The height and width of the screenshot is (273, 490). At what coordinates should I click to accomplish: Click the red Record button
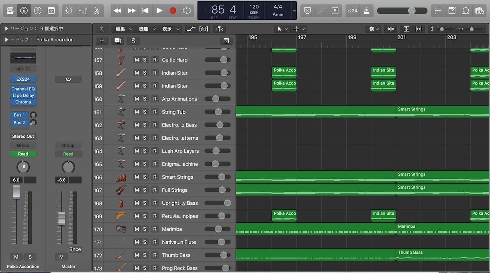click(x=173, y=11)
